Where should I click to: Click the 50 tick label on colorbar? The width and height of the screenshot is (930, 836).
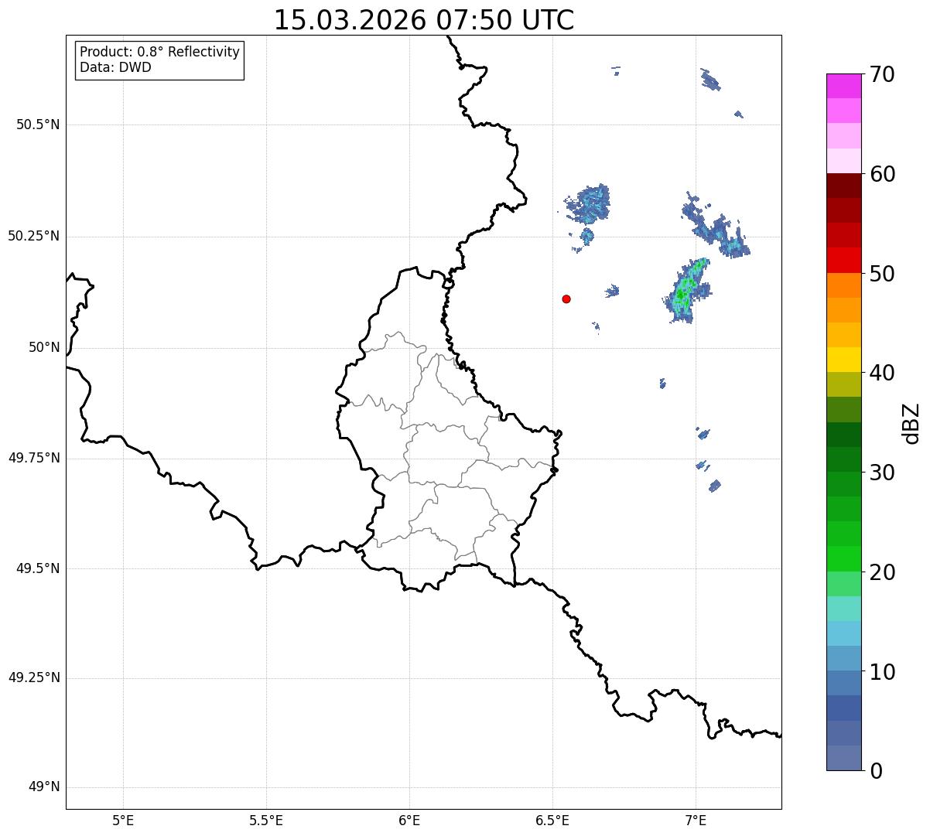(883, 274)
